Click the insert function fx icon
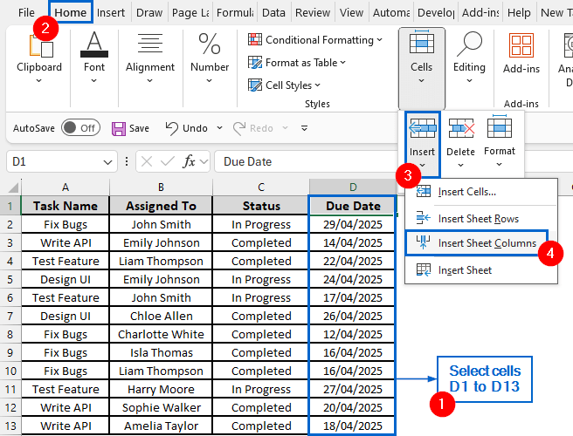 [x=189, y=161]
